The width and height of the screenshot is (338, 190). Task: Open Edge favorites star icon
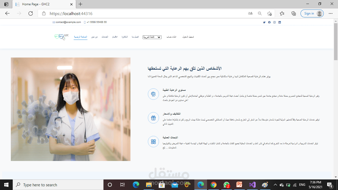click(x=282, y=13)
